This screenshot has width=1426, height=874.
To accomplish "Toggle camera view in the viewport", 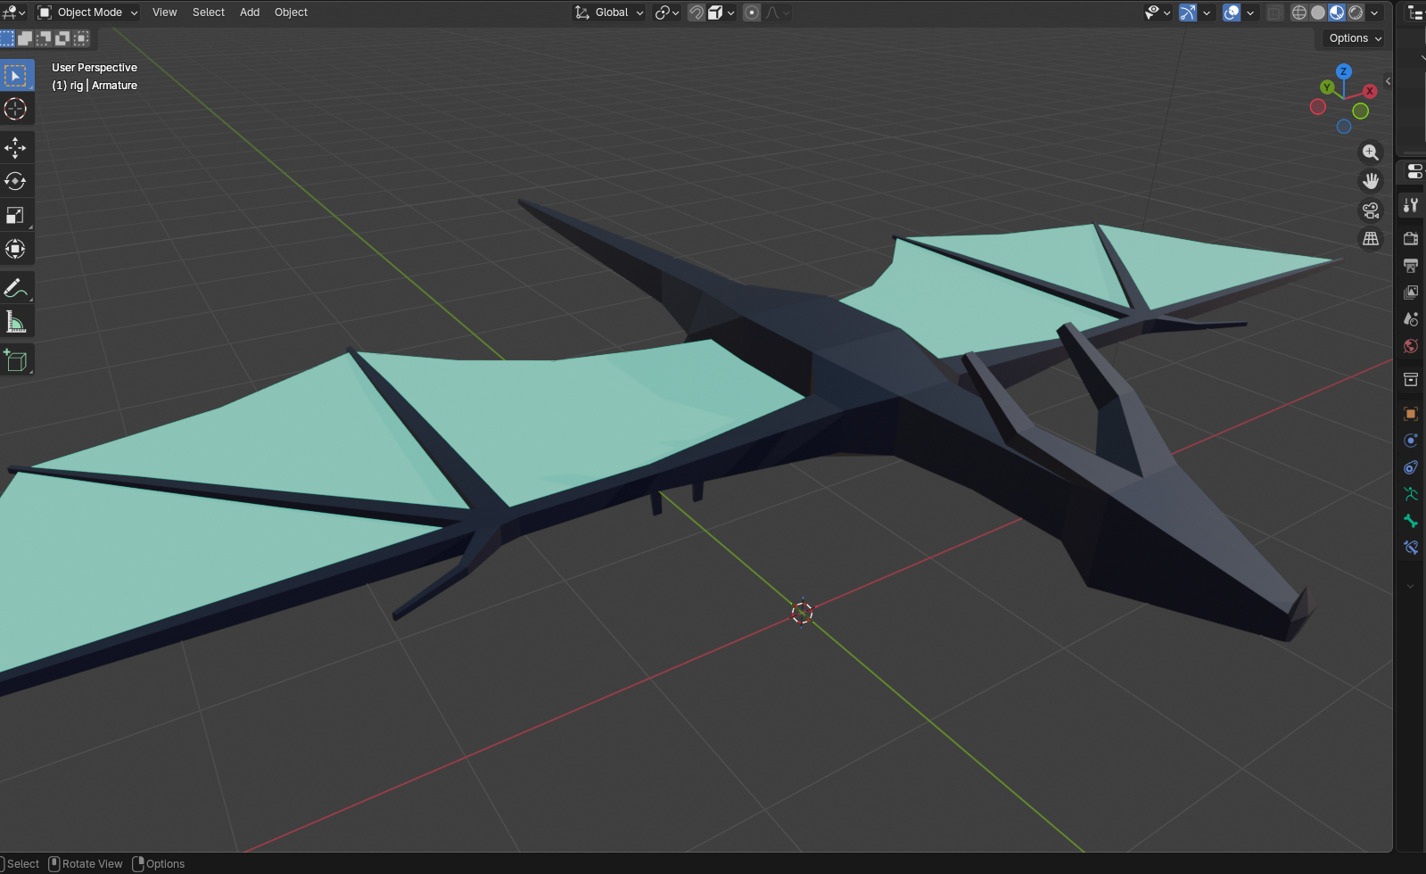I will 1371,210.
